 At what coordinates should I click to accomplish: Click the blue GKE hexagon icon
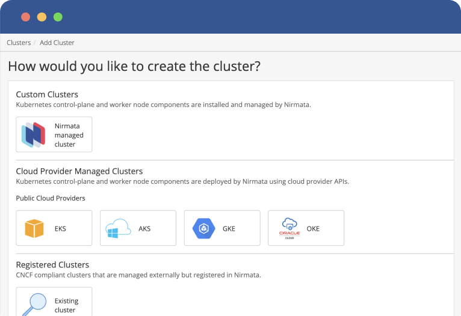pyautogui.click(x=203, y=228)
